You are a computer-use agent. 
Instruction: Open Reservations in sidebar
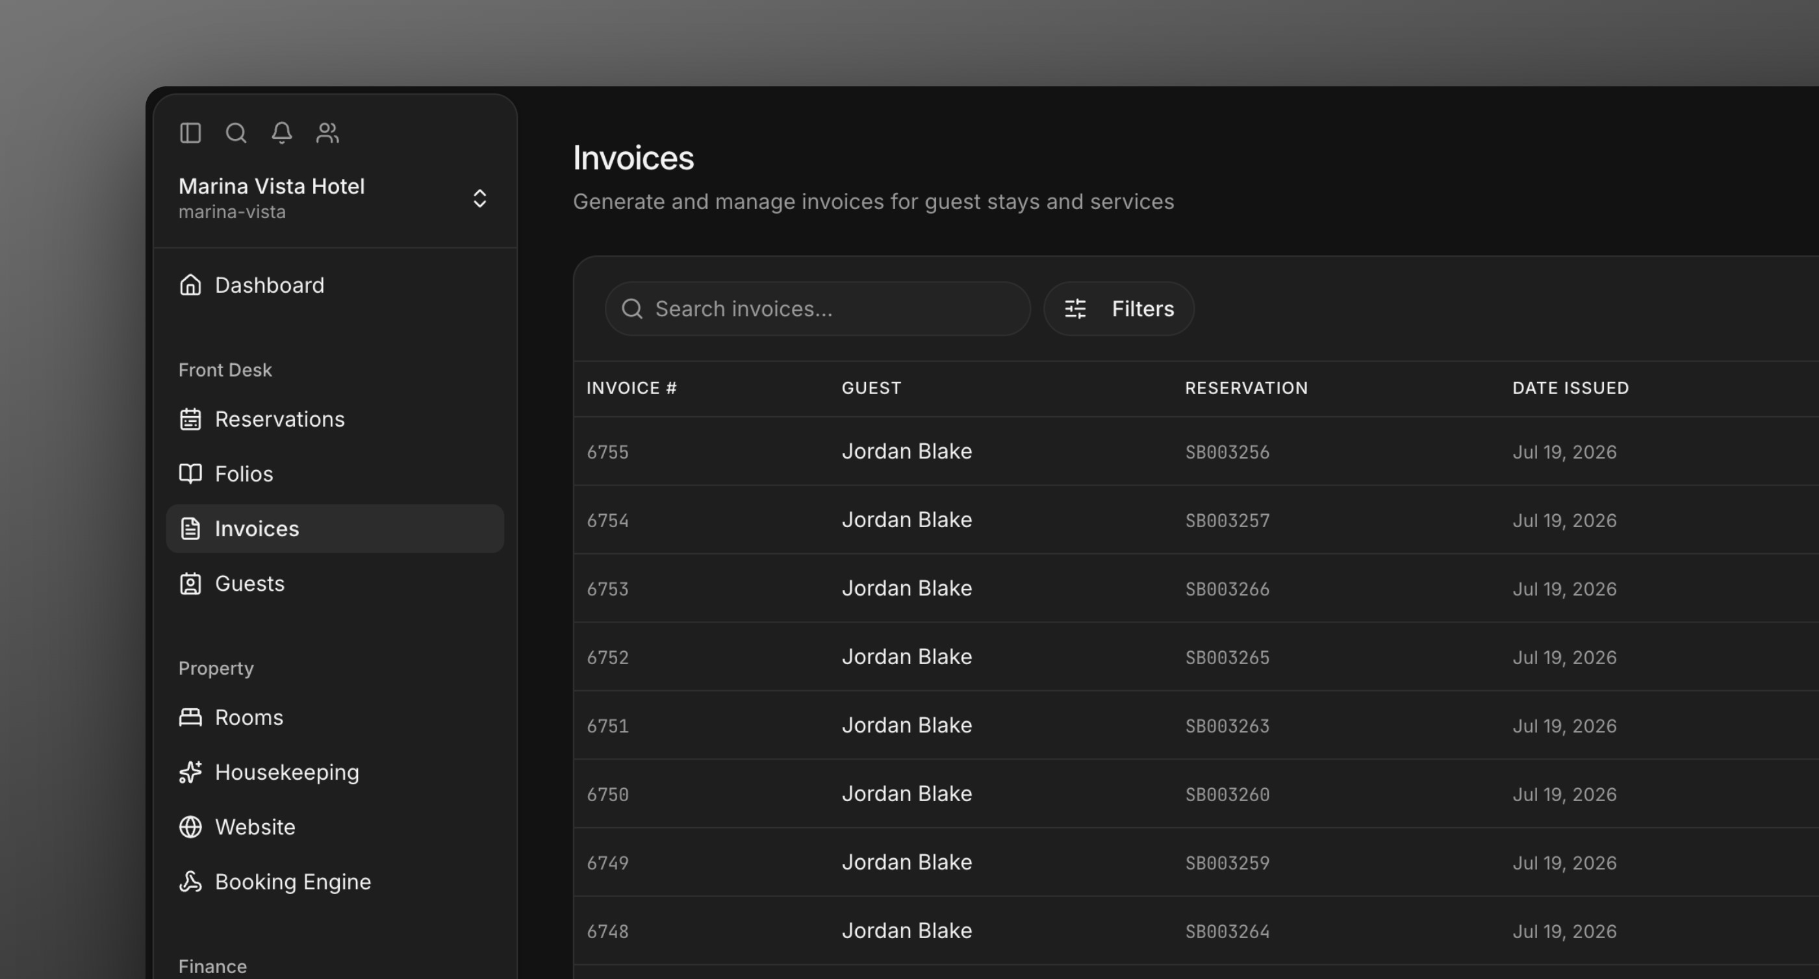pyautogui.click(x=335, y=419)
